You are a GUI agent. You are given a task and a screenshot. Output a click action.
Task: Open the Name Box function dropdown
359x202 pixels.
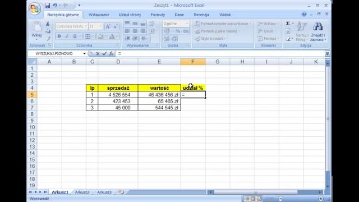pos(84,54)
